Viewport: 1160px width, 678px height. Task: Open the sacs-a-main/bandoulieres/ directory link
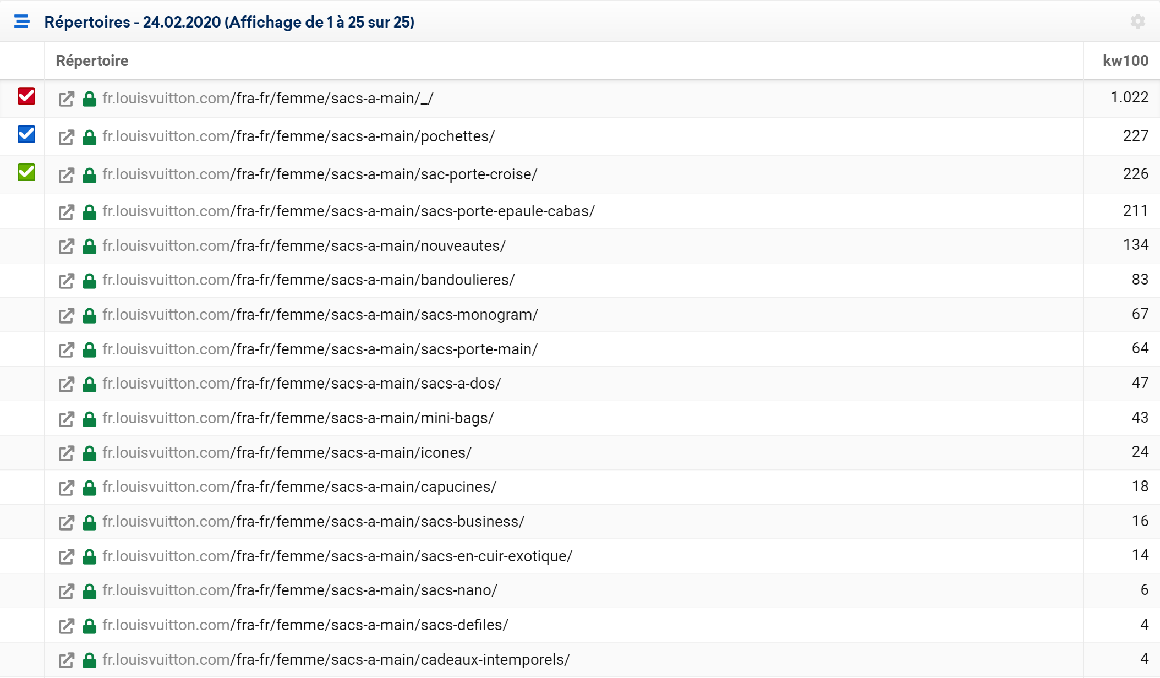point(309,280)
